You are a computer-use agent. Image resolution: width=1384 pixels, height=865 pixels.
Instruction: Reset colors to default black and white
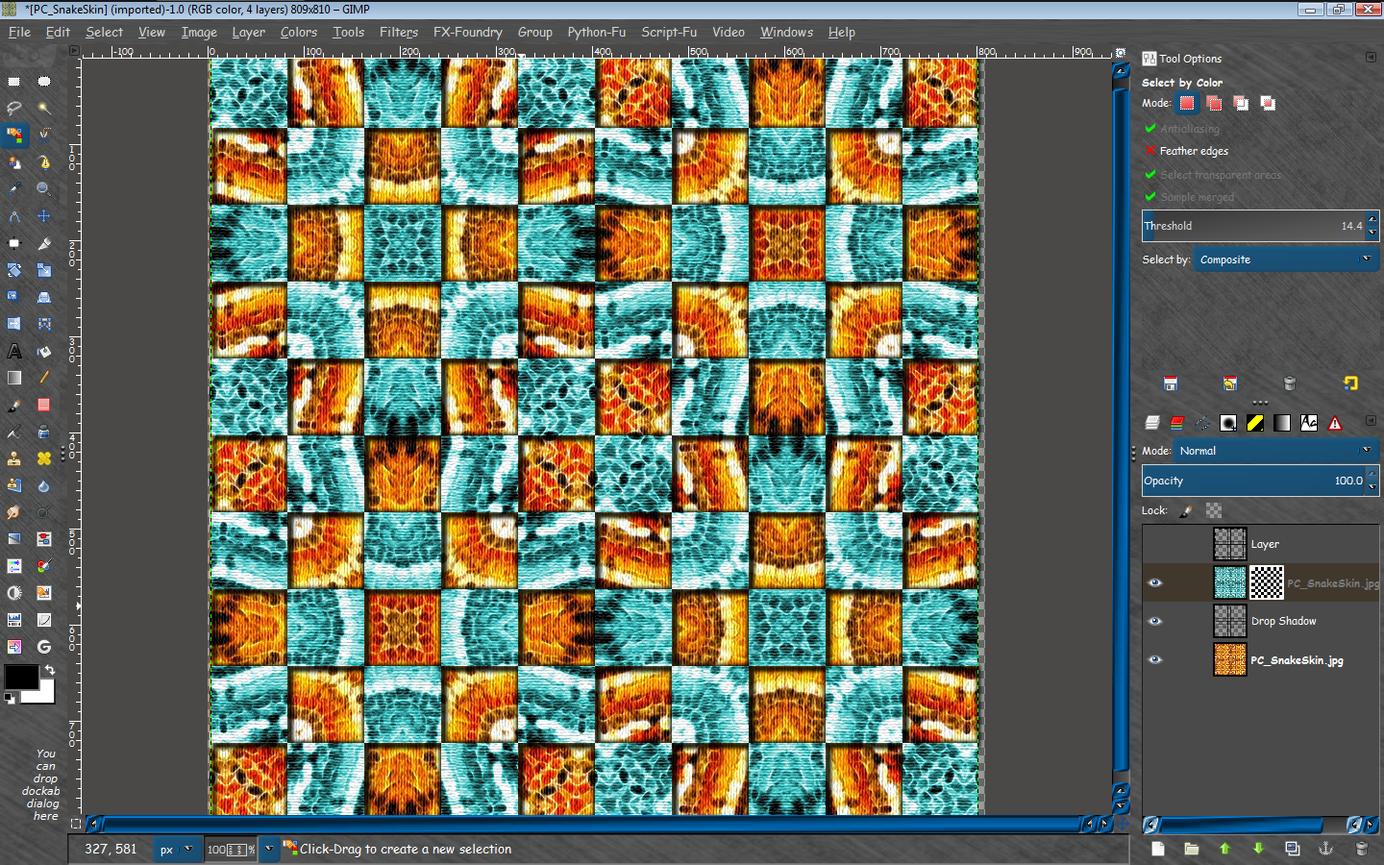tap(10, 699)
